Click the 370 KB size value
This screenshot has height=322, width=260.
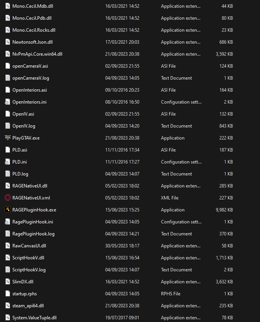(226, 234)
